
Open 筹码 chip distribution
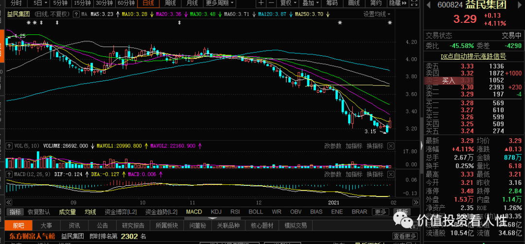pos(332,3)
